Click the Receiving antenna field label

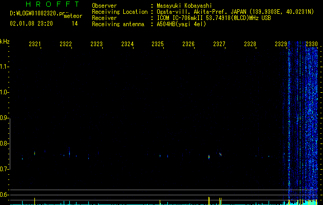(118, 24)
